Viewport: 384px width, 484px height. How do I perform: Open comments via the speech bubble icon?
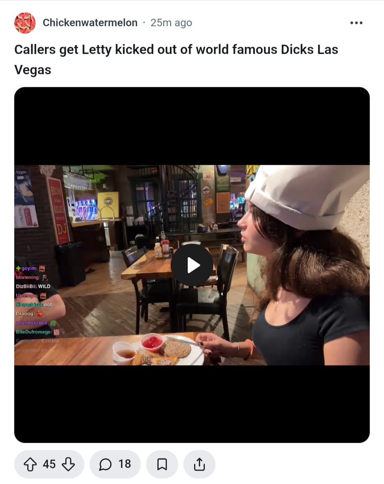pos(105,464)
